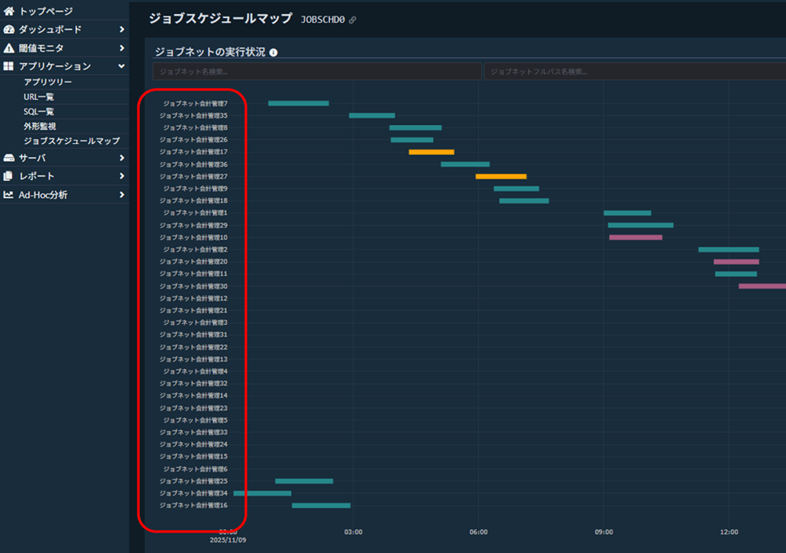Image resolution: width=786 pixels, height=553 pixels.
Task: Click the info icon beside ジョブネットの実行状況
Action: click(x=274, y=52)
